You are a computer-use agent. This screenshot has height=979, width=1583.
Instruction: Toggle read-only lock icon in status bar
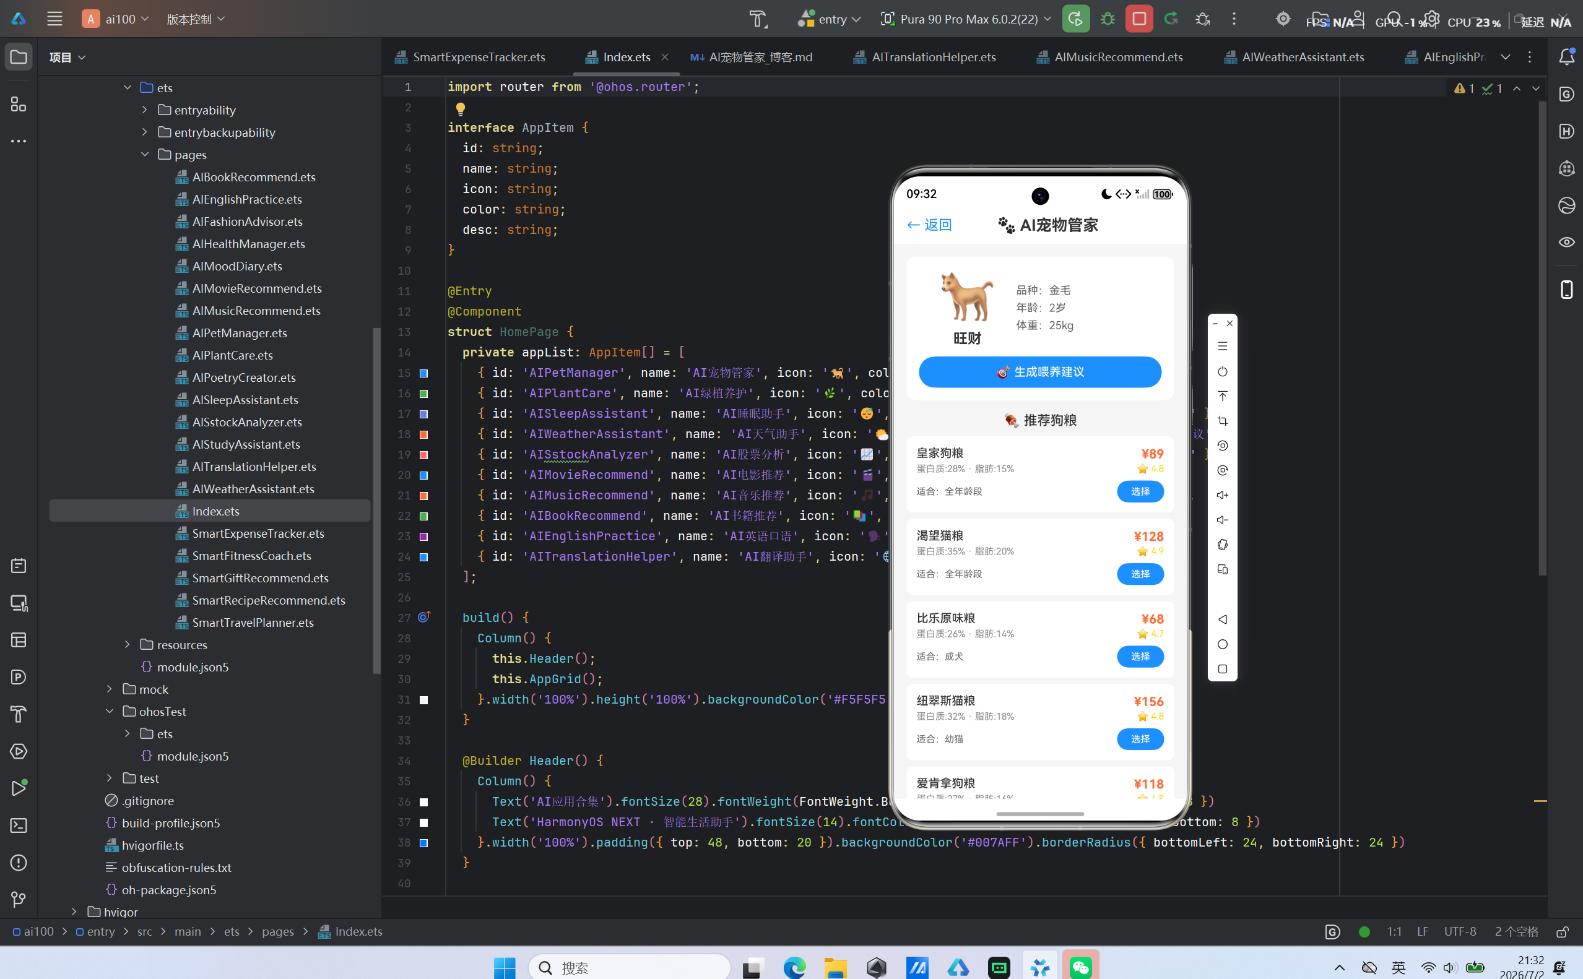[x=1563, y=931]
